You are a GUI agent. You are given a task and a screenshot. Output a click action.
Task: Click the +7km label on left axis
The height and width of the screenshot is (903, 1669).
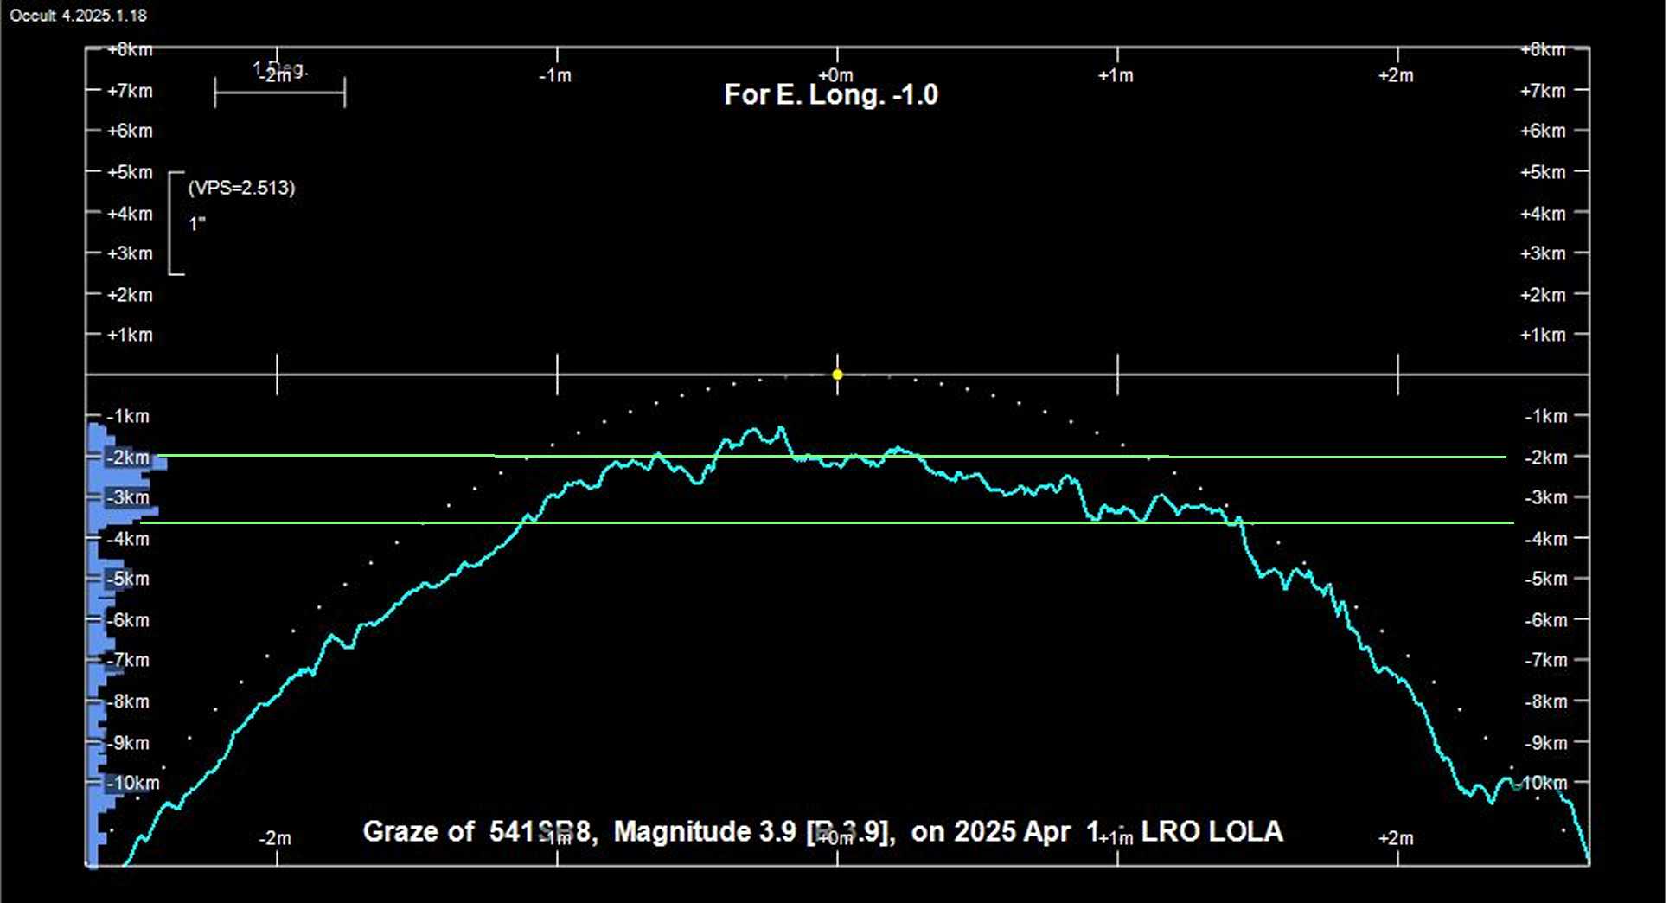tap(130, 91)
